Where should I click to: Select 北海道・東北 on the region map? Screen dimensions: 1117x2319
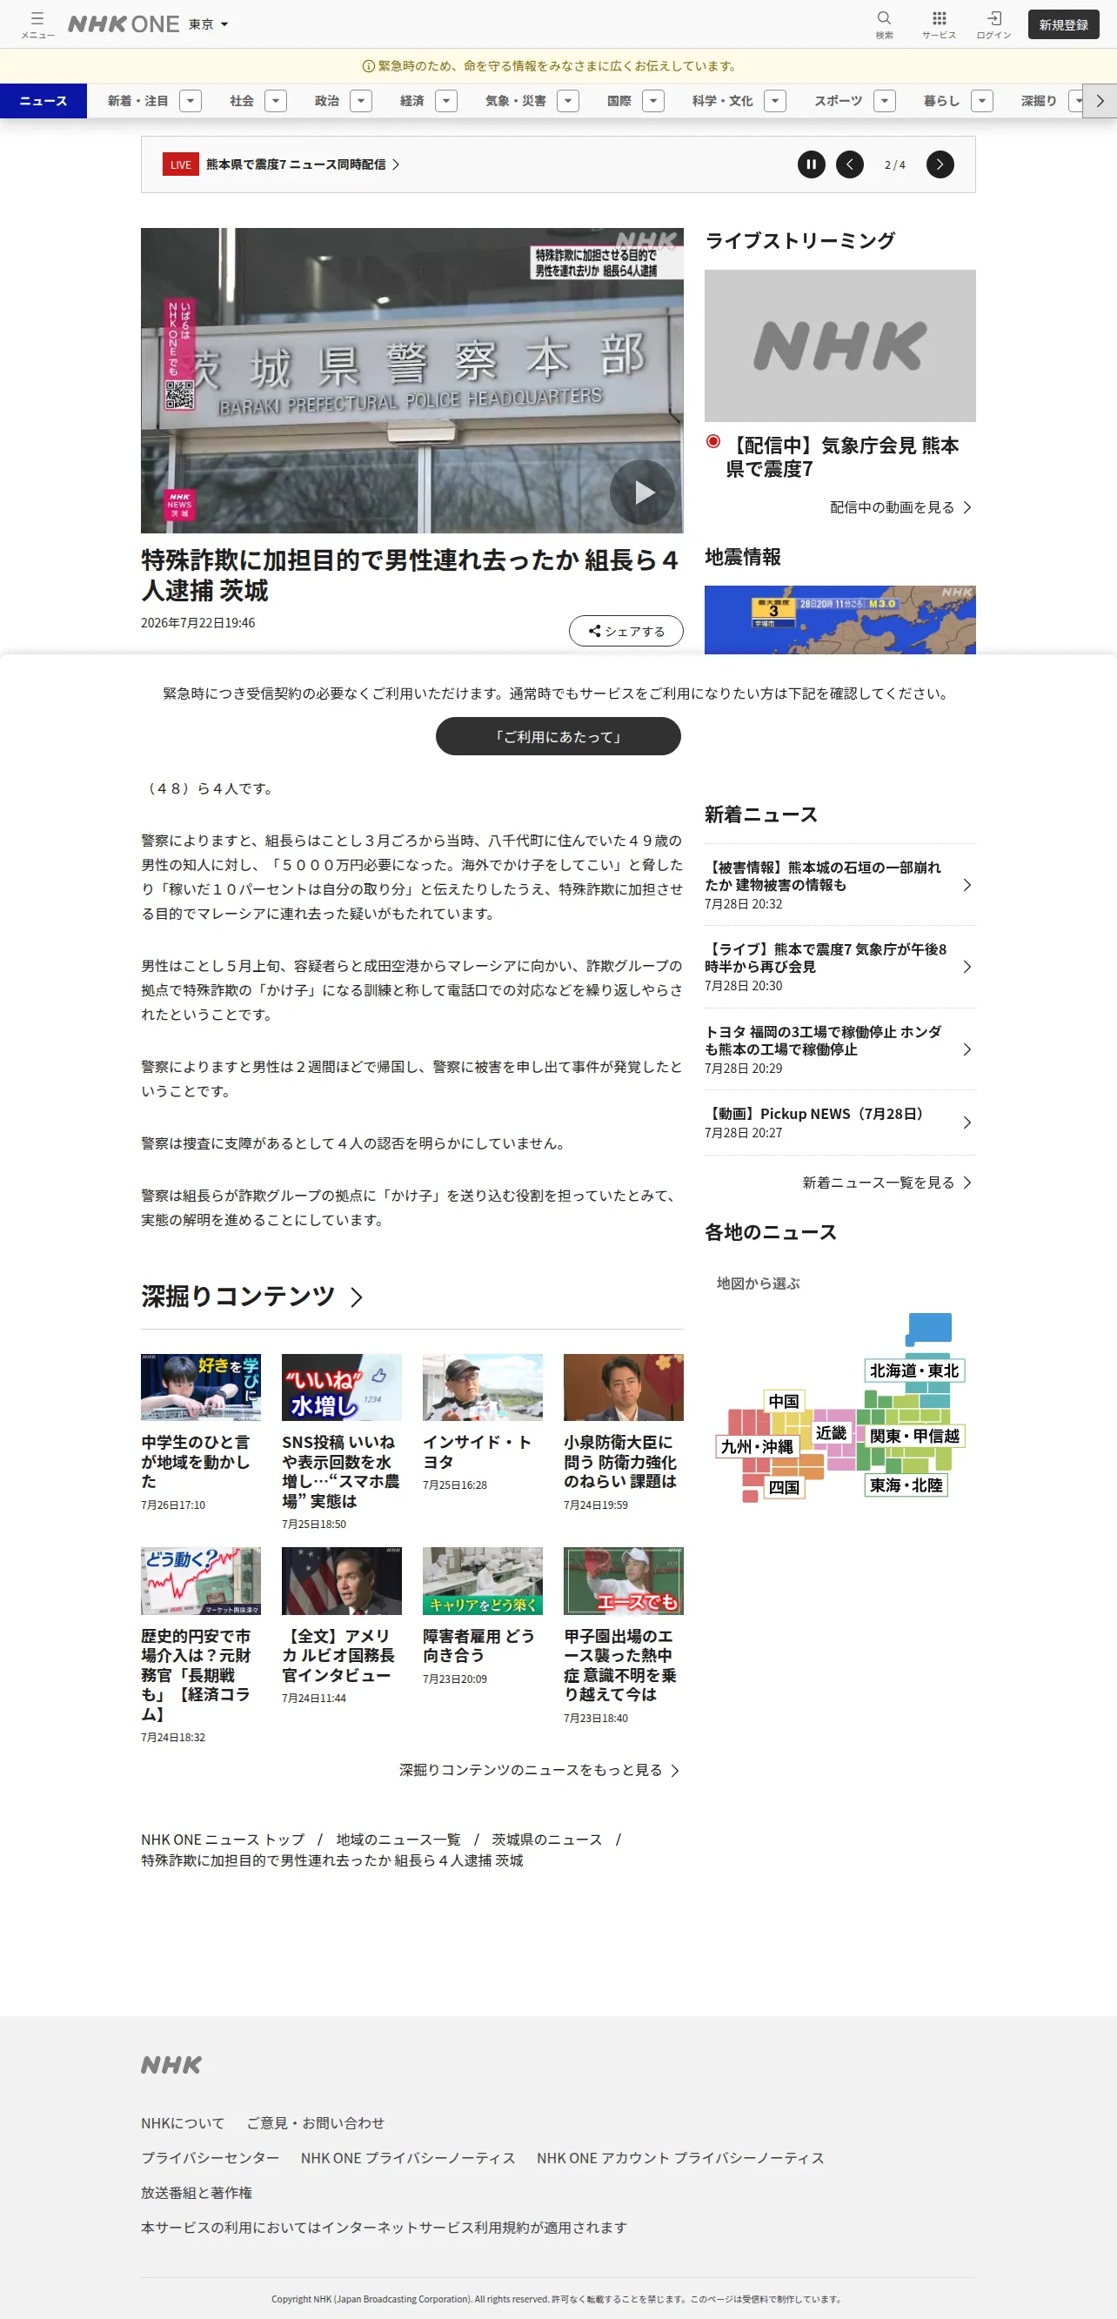click(913, 1371)
